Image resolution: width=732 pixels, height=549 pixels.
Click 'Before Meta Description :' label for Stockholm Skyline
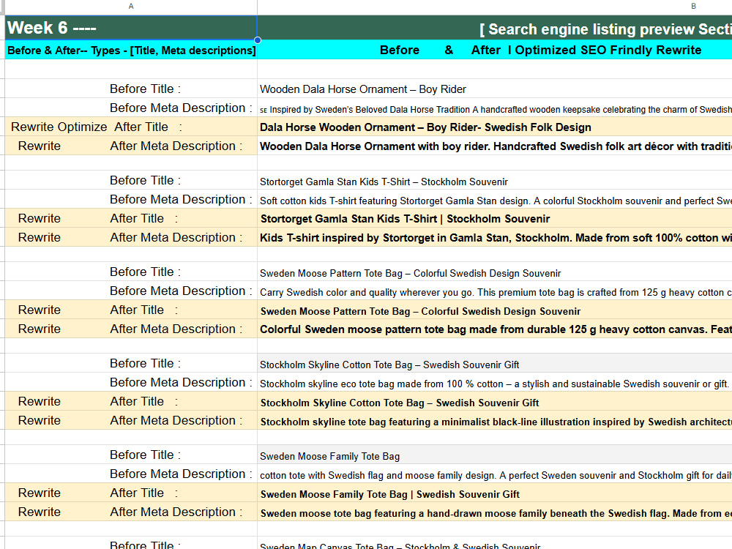pos(131,382)
